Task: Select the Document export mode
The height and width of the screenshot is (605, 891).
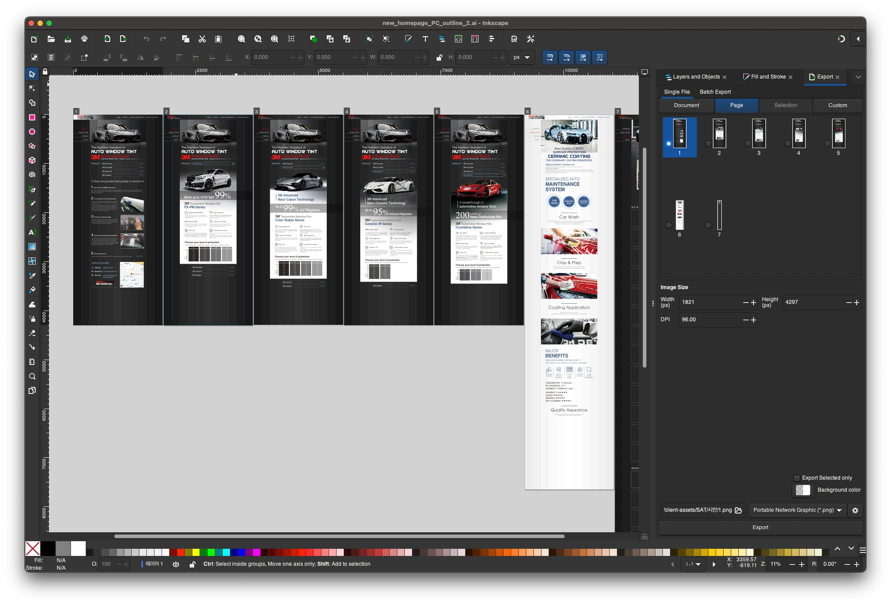Action: tap(687, 105)
